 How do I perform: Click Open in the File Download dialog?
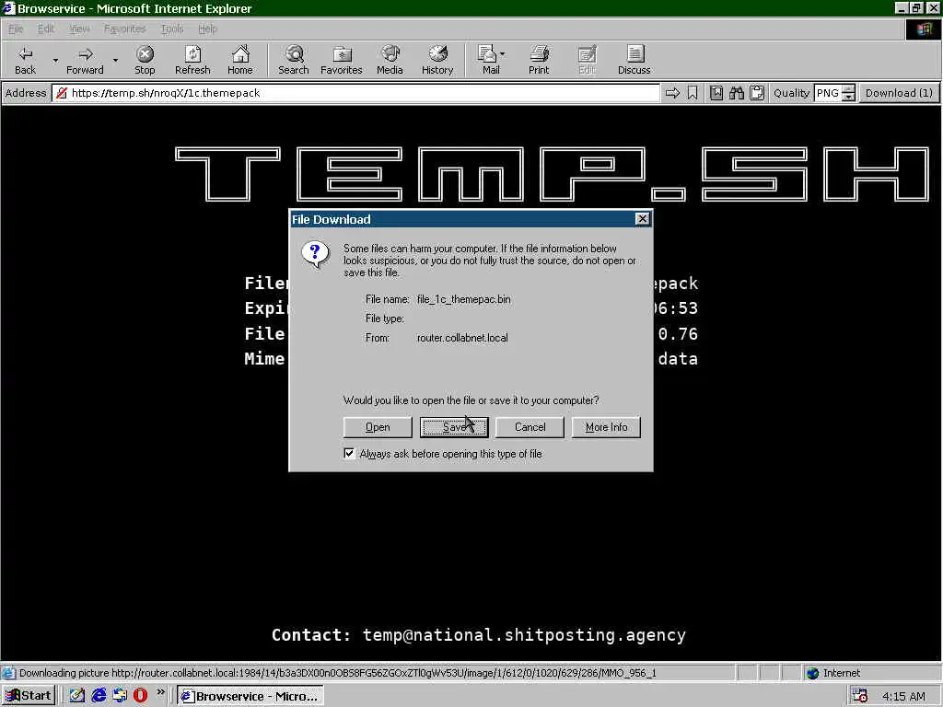(378, 427)
